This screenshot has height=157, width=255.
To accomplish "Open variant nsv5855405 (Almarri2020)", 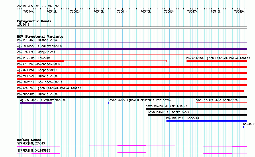I will pos(38,94).
